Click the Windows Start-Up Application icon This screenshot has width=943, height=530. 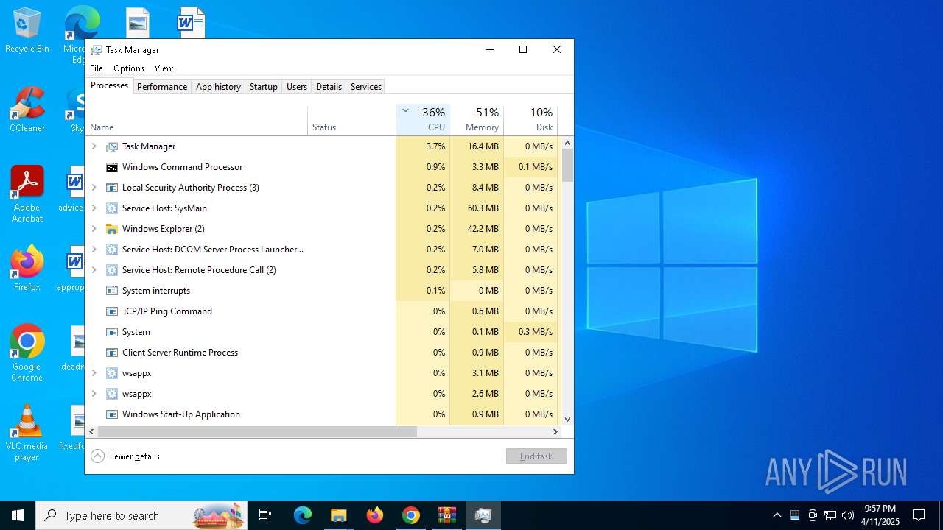coord(112,414)
